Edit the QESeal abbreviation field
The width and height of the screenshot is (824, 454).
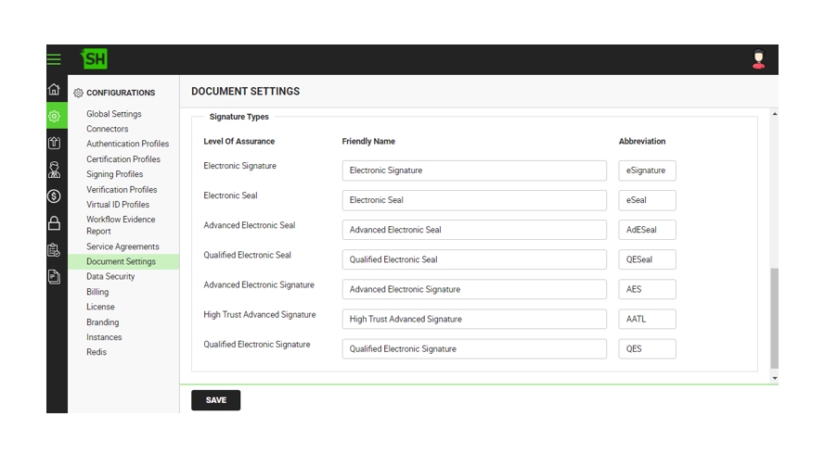647,259
